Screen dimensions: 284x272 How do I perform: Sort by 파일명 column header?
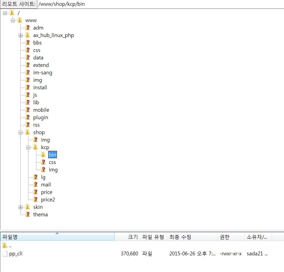coord(57,237)
